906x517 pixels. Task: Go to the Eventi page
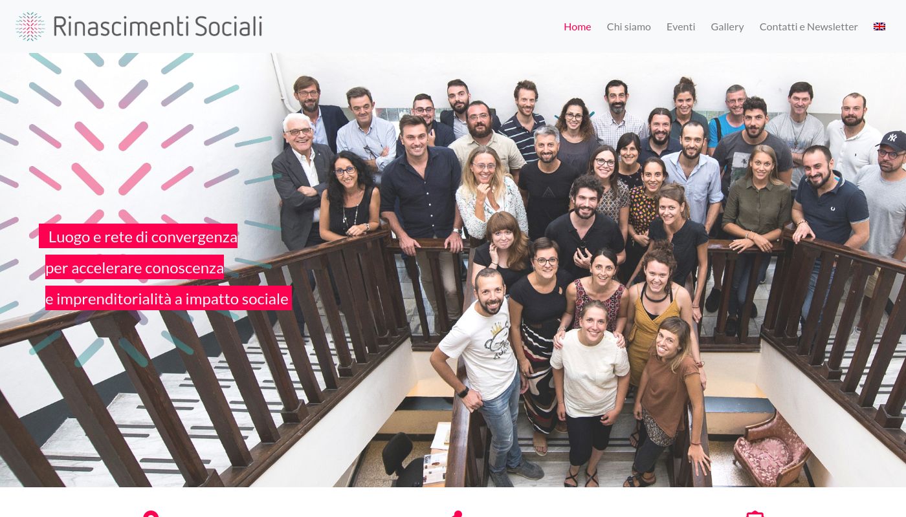pyautogui.click(x=681, y=26)
